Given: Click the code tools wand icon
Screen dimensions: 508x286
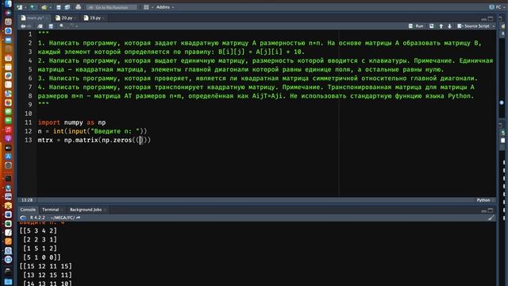Looking at the screenshot, I should pyautogui.click(x=71, y=26).
